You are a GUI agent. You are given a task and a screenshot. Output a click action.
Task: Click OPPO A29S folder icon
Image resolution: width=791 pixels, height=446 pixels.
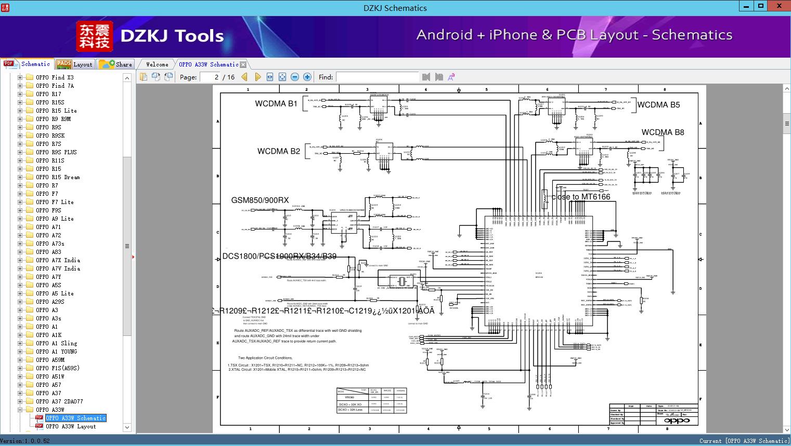click(x=29, y=302)
